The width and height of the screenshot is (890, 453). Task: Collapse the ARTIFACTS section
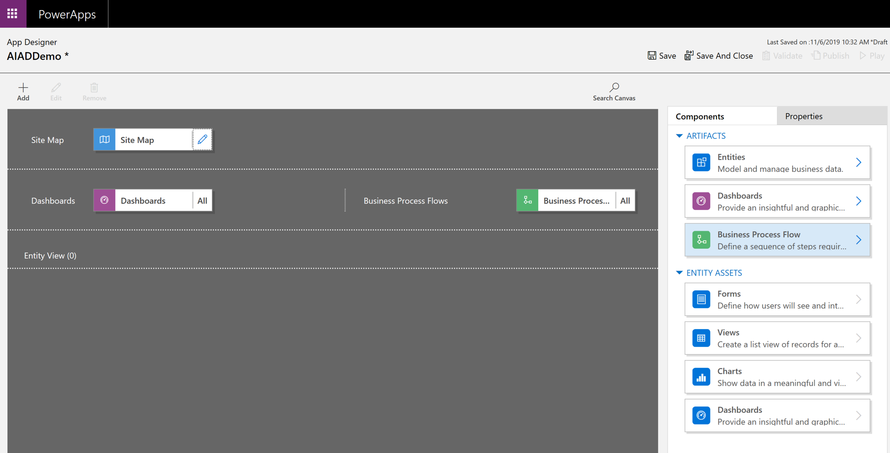679,136
